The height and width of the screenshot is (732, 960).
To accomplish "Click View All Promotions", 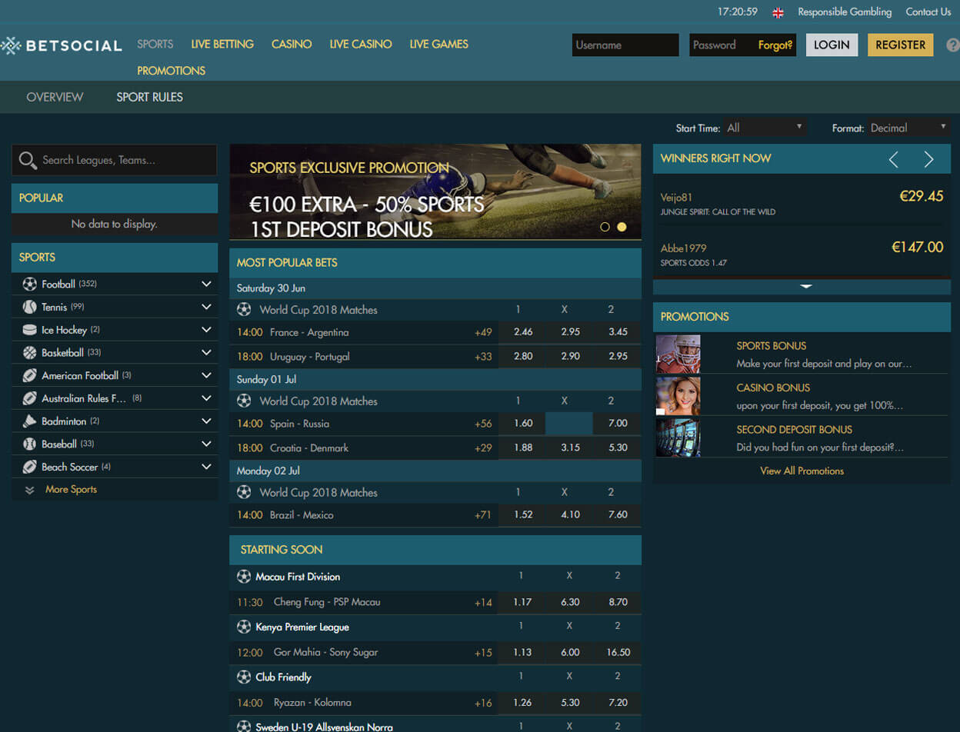I will tap(802, 471).
